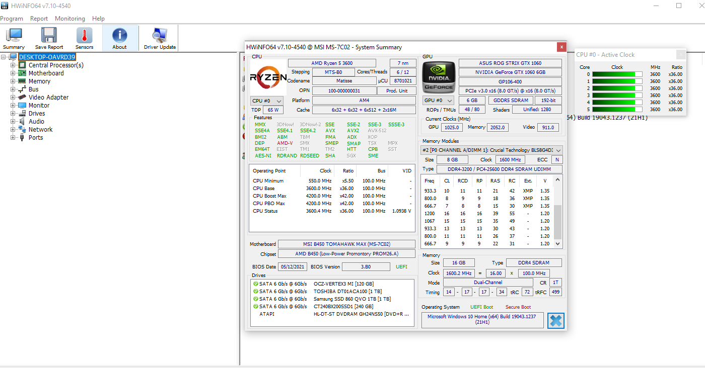Screen dimensions: 705x368
Task: Click the Microsoft Windows 10 Home field
Action: (482, 320)
